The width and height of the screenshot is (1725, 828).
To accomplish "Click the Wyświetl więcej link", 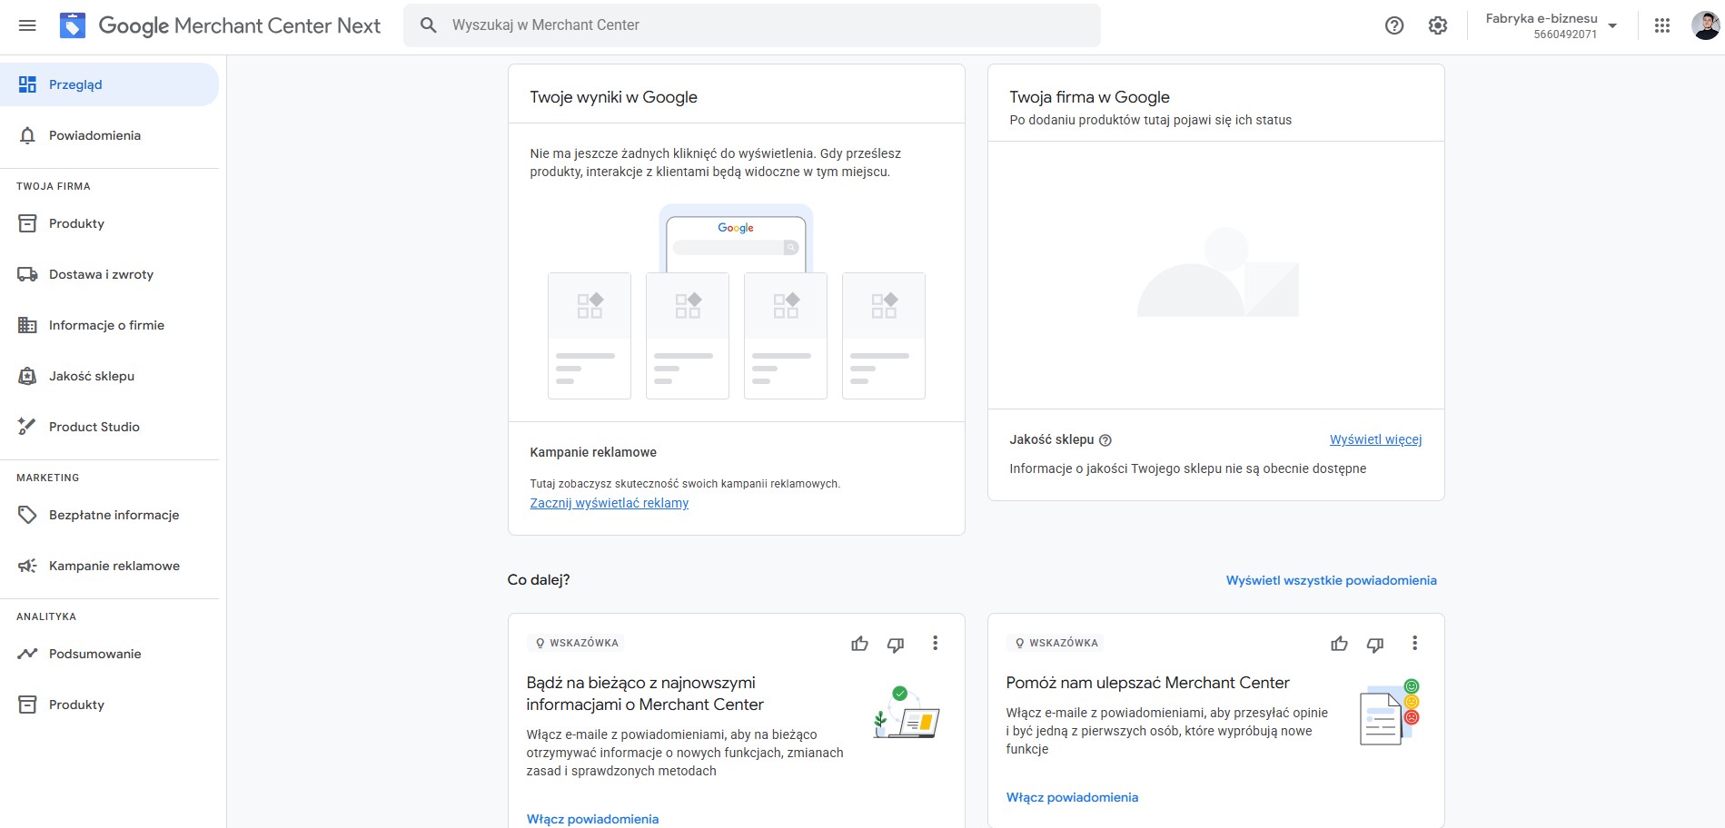I will coord(1375,439).
